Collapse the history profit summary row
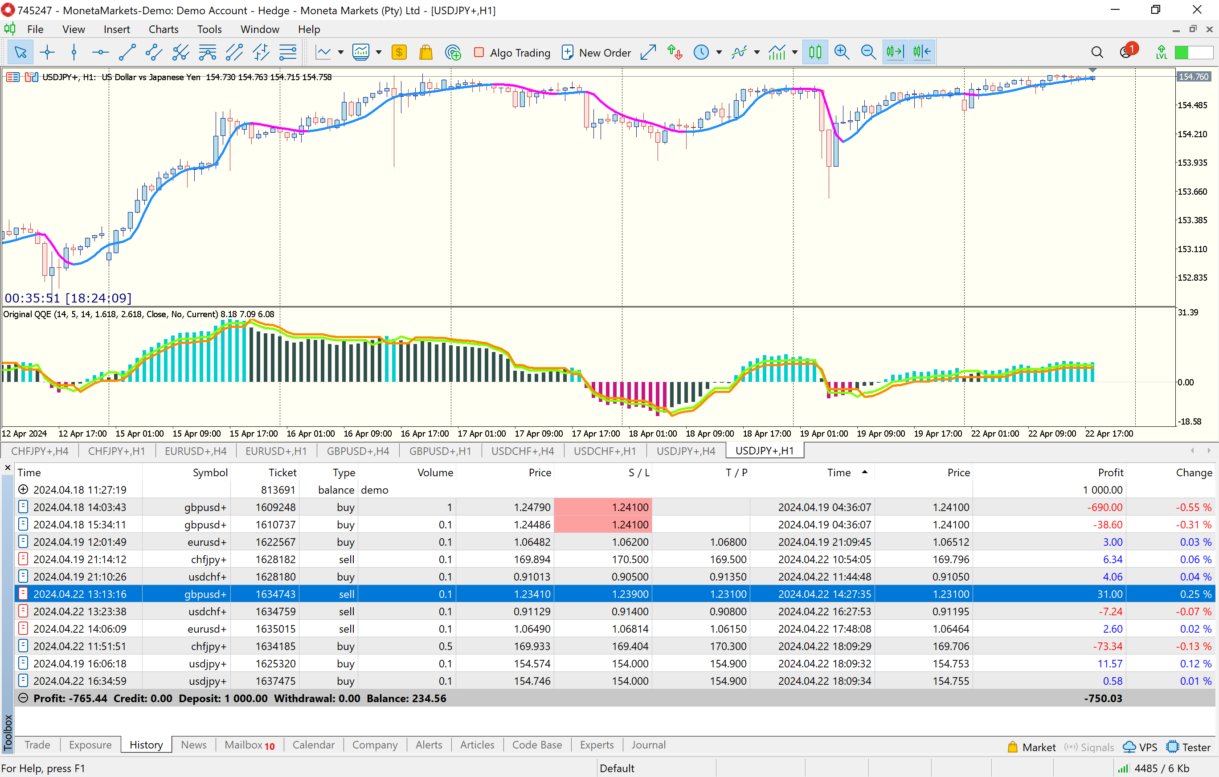 23,698
